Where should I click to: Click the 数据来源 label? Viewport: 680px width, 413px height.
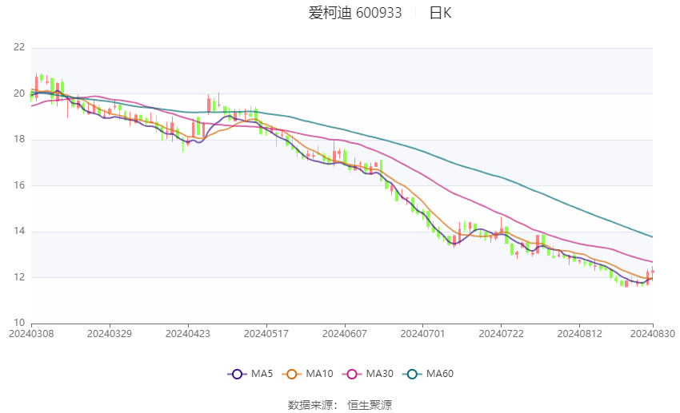click(x=310, y=405)
